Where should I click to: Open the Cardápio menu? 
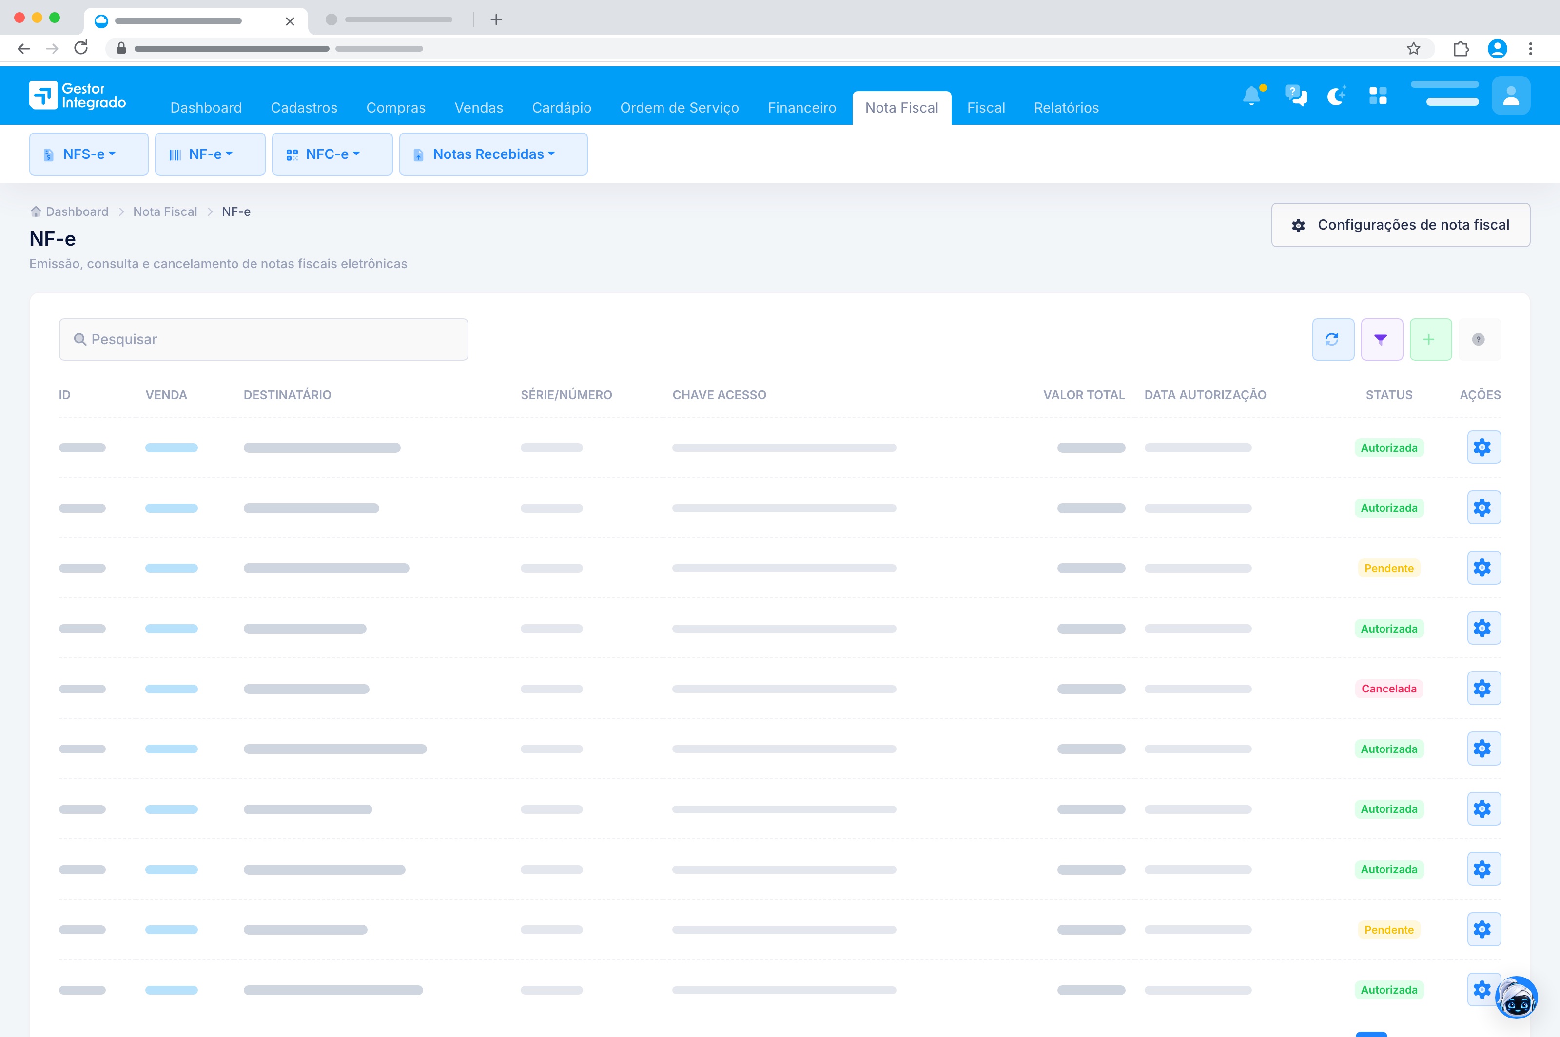561,108
